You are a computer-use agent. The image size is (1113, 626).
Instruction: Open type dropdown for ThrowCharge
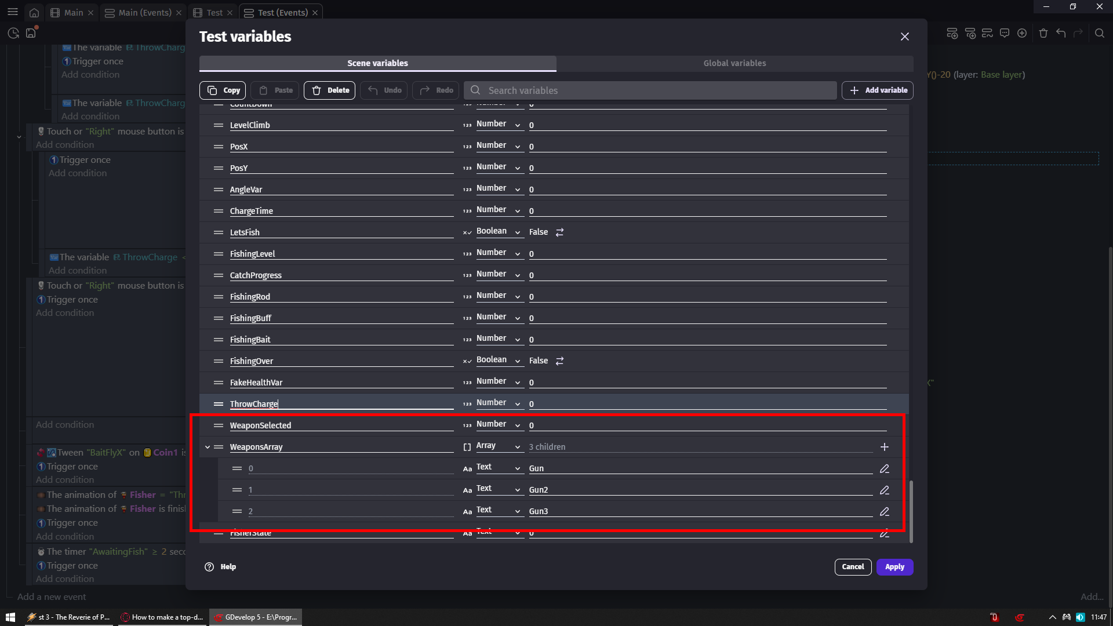coord(498,403)
